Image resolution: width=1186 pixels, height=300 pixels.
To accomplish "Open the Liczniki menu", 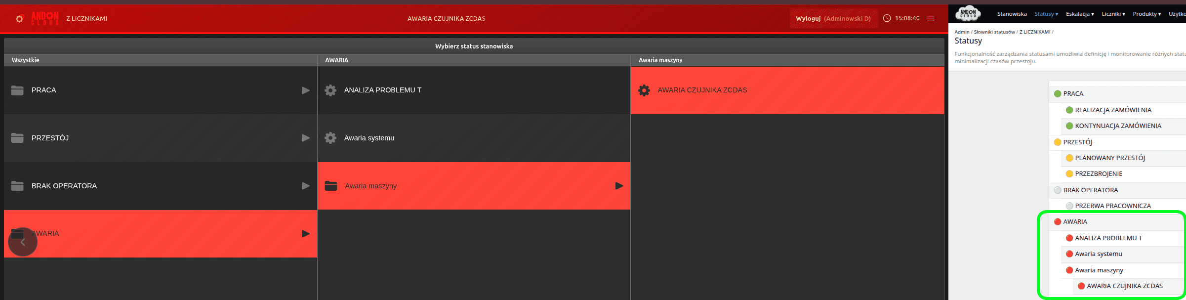I will (1113, 14).
